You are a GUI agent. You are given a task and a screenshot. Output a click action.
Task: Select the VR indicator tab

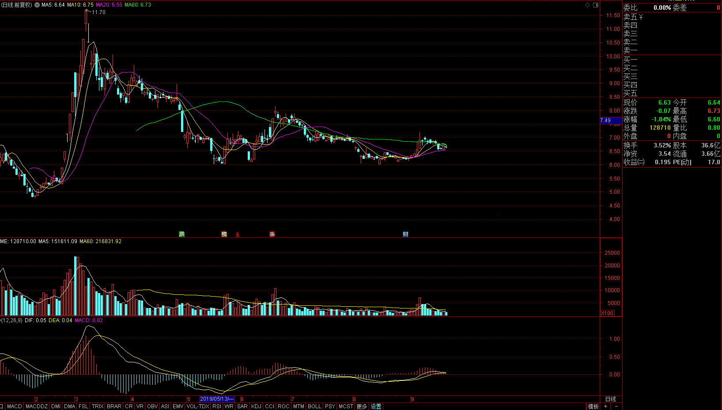[x=140, y=406]
